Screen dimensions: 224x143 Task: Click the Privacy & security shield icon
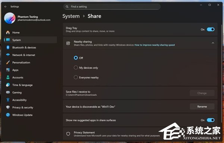(x=8, y=107)
